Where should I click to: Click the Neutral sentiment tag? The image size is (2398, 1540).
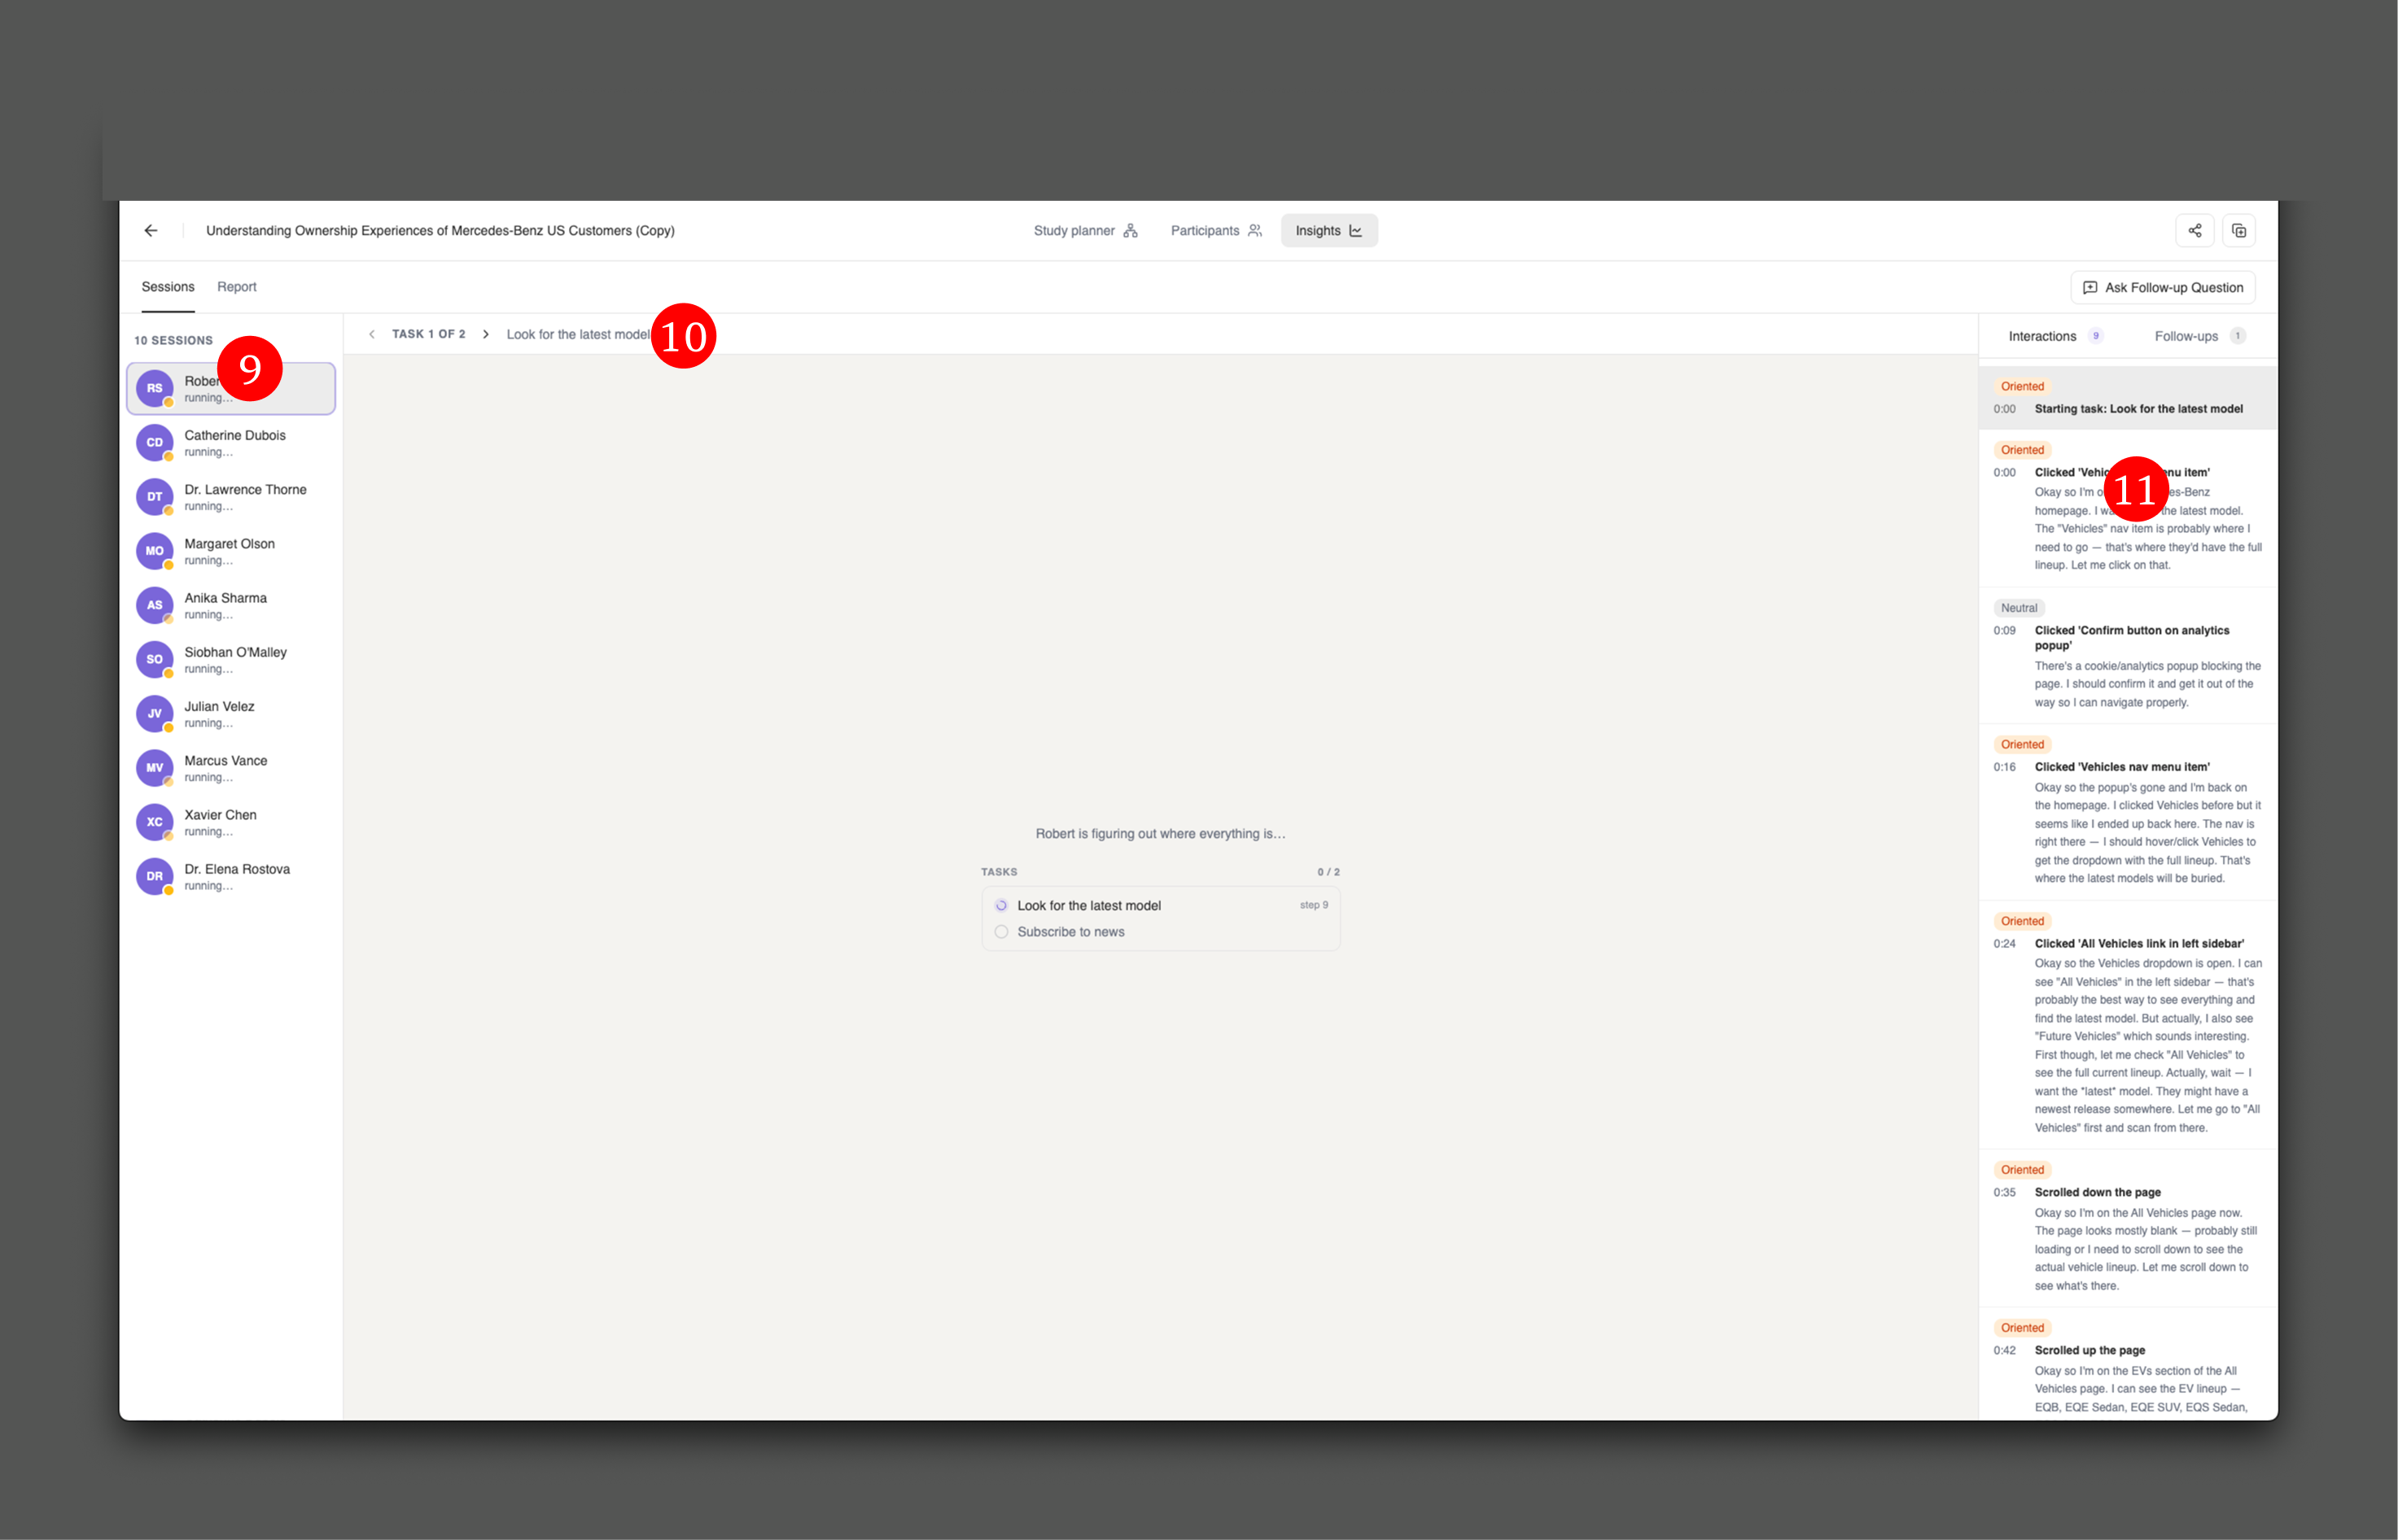pyautogui.click(x=2019, y=608)
